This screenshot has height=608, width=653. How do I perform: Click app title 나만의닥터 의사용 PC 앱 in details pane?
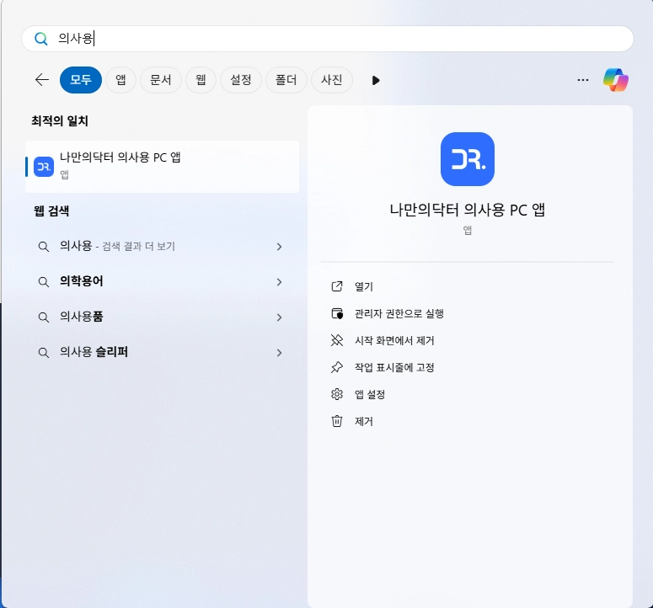(x=468, y=210)
